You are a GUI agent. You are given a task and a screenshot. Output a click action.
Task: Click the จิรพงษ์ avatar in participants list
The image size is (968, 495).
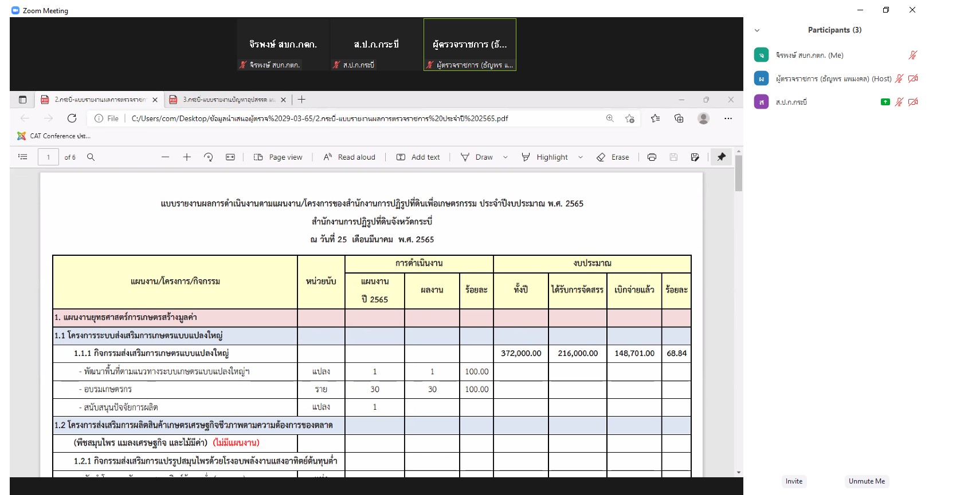[x=761, y=55]
